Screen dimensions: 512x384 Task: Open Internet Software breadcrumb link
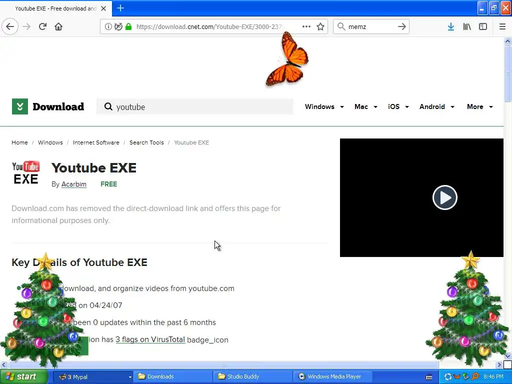coord(96,142)
